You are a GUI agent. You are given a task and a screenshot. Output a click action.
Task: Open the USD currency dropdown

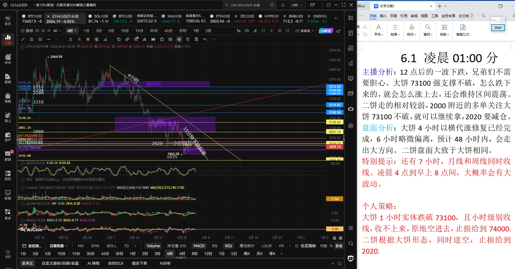point(297,5)
